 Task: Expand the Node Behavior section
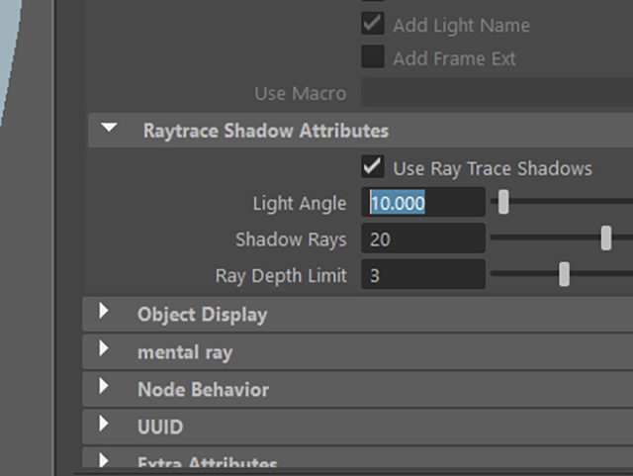click(x=104, y=386)
